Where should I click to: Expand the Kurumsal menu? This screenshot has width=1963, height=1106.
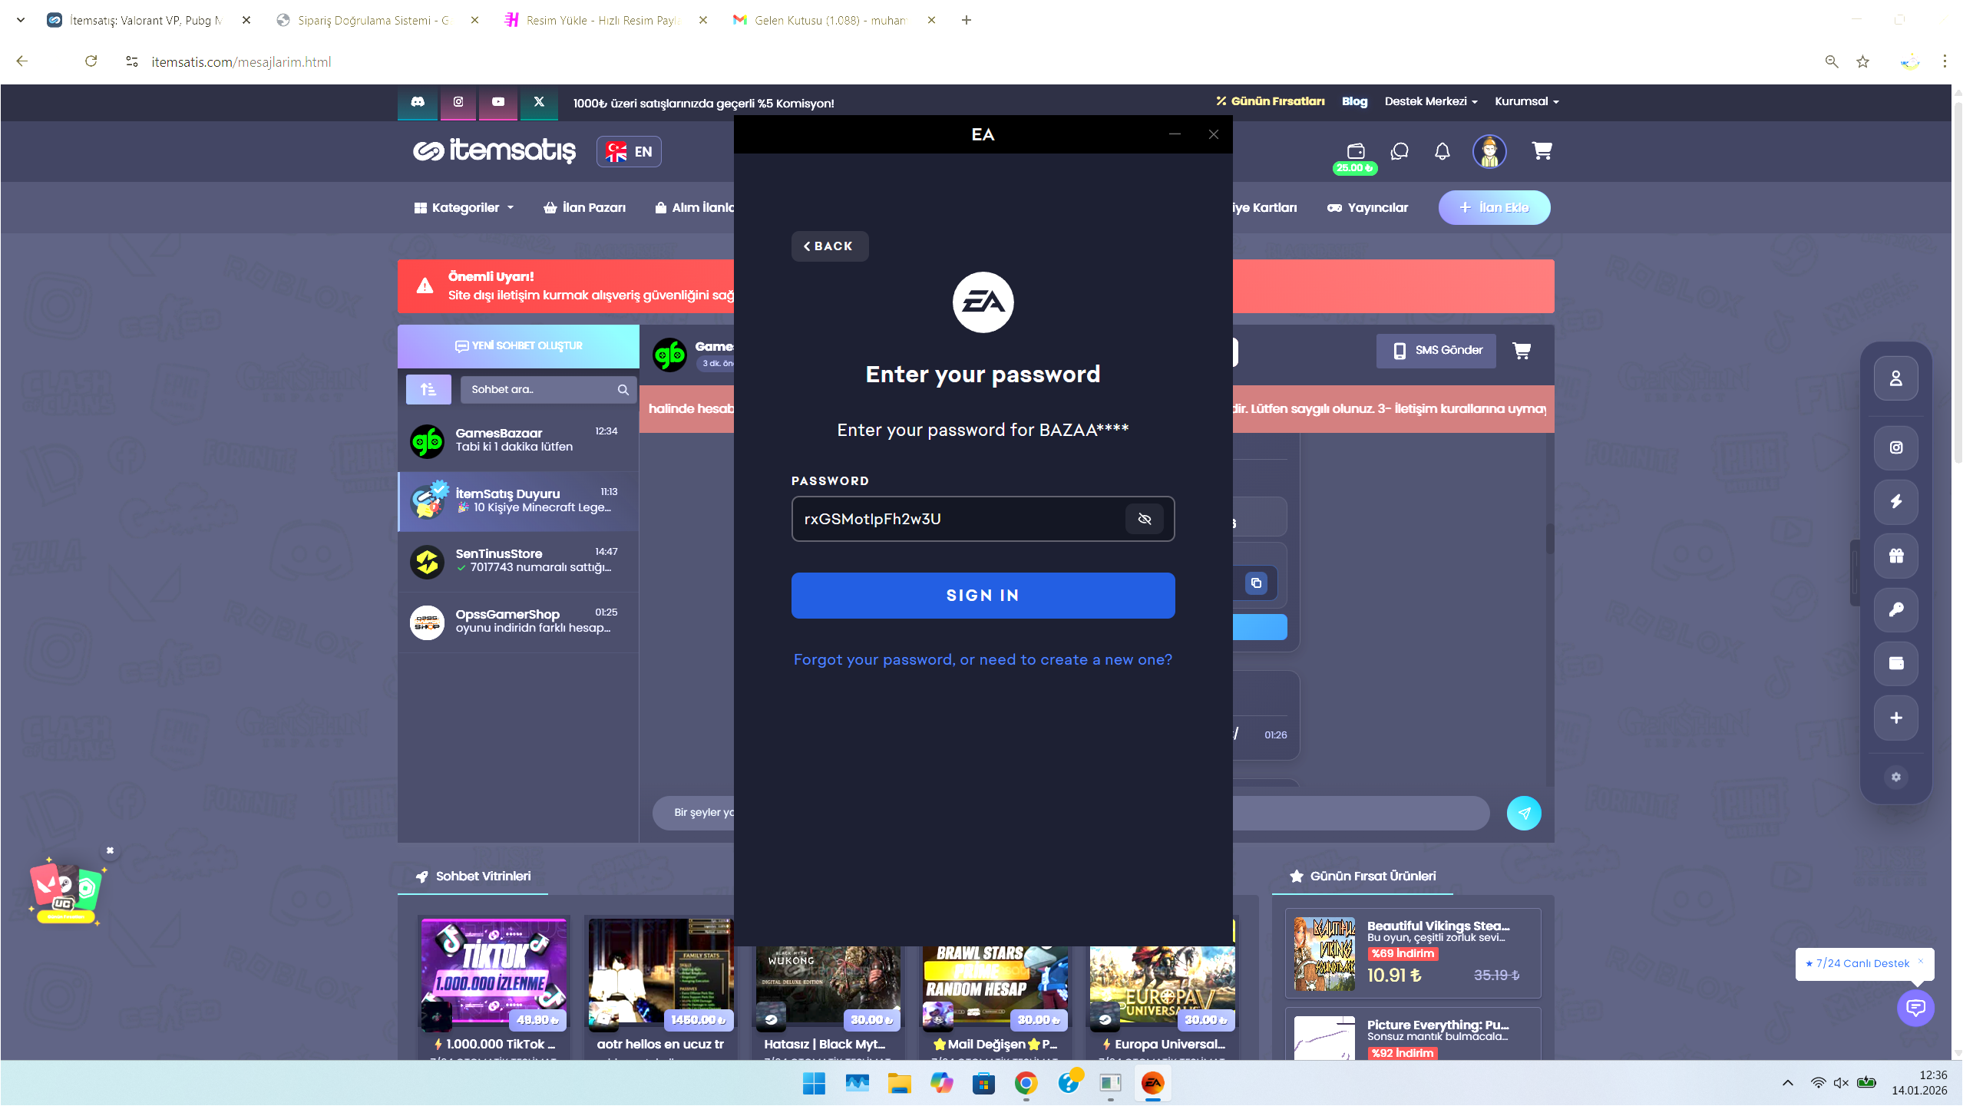(1526, 102)
